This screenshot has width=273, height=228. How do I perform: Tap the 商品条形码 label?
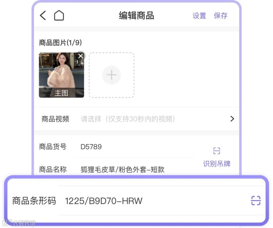[34, 201]
